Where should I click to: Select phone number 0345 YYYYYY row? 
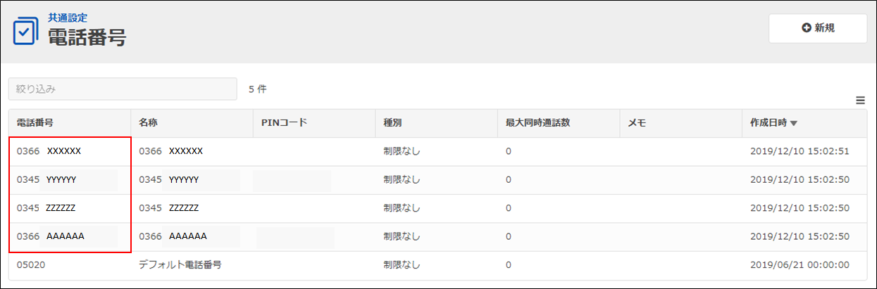47,180
